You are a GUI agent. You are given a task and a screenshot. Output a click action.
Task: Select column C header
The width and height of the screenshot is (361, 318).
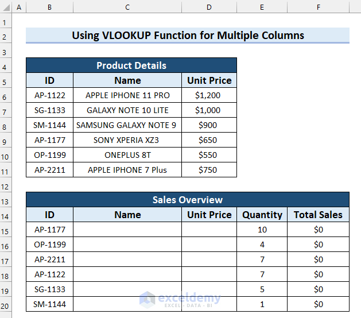(127, 7)
